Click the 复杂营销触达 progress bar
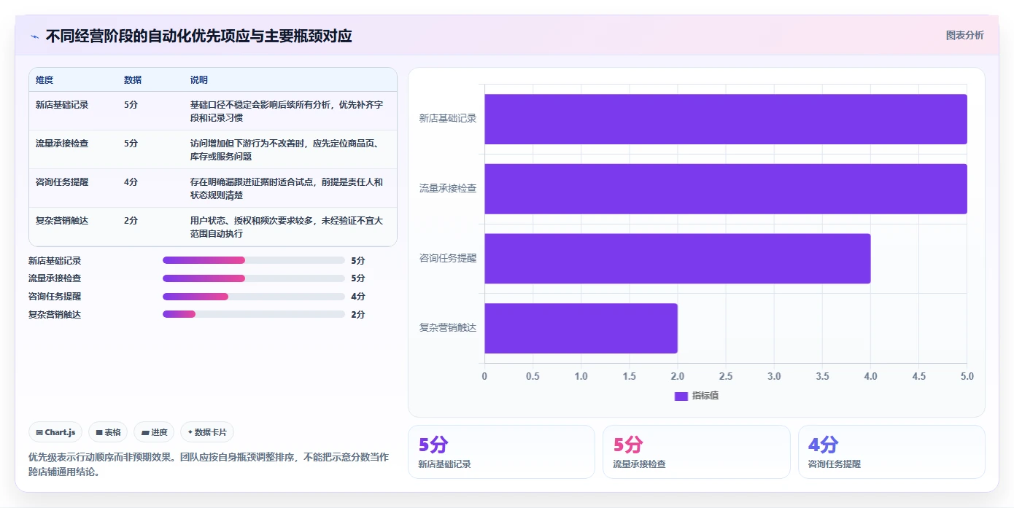 click(254, 314)
